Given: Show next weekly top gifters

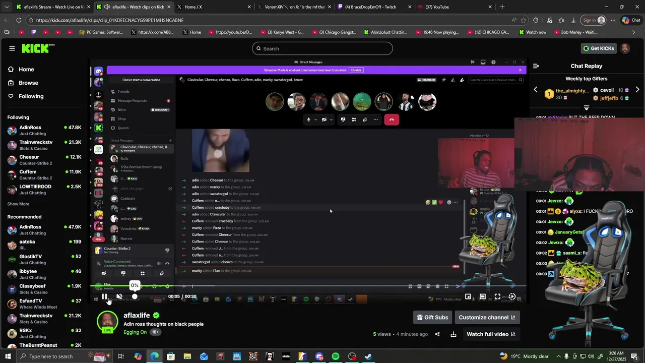Looking at the screenshot, I should pyautogui.click(x=637, y=90).
